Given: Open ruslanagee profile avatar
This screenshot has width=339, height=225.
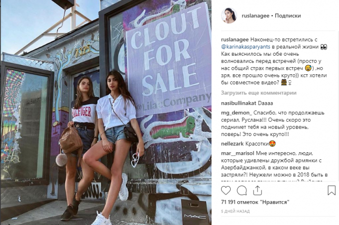Looking at the screenshot, I should click(x=229, y=16).
